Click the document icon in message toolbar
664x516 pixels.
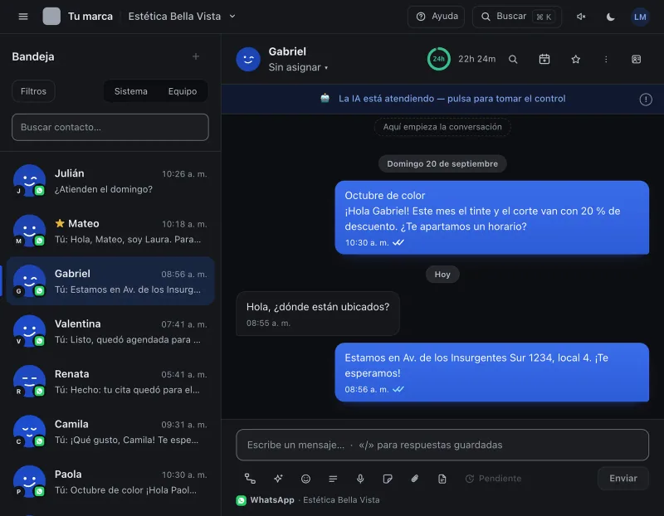(x=442, y=479)
